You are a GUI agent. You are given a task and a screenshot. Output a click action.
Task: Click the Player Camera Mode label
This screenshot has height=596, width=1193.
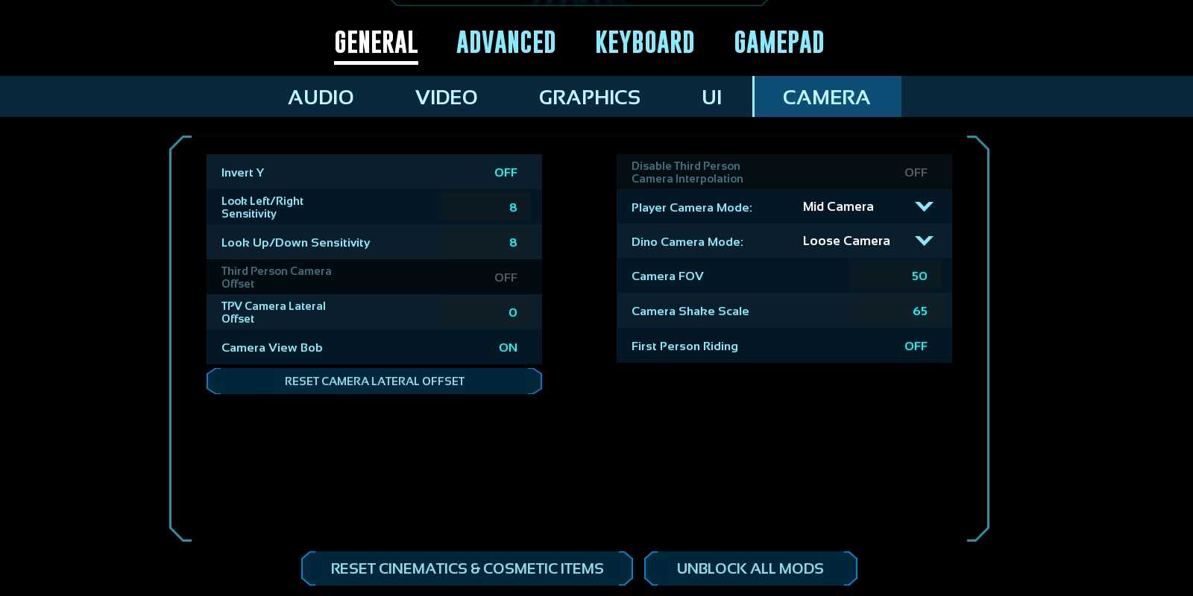(x=691, y=207)
